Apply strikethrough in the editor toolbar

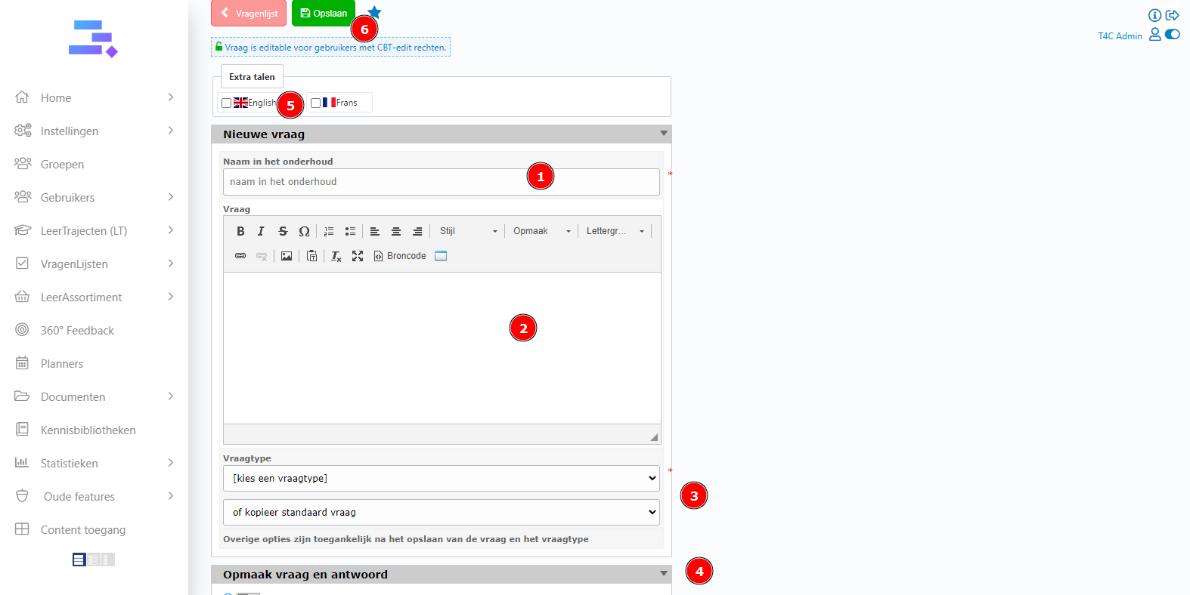283,231
